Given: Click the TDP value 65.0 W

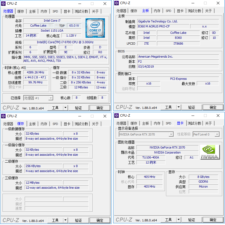Looking at the screenshot, I should click(74, 25).
